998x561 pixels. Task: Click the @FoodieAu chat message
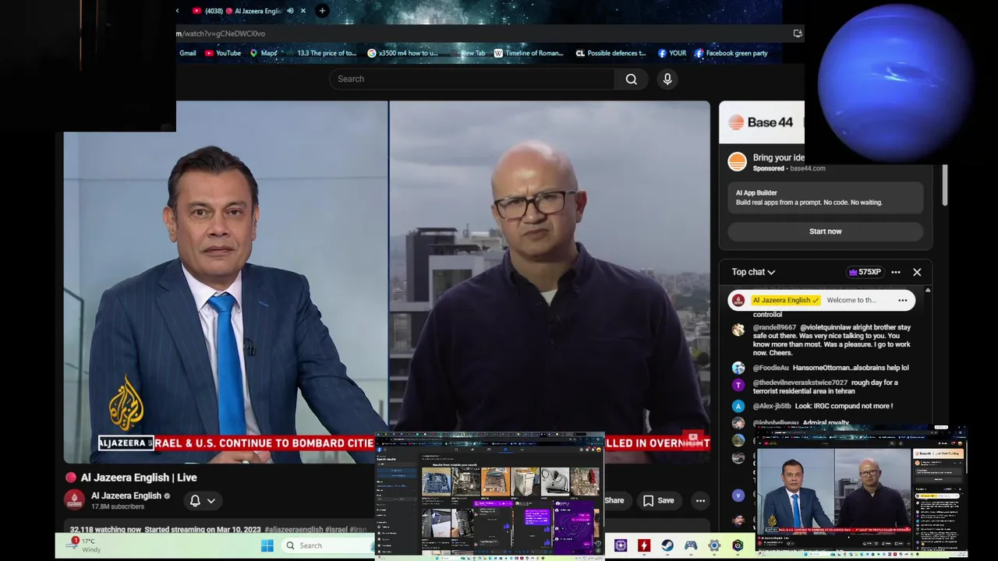tap(831, 368)
